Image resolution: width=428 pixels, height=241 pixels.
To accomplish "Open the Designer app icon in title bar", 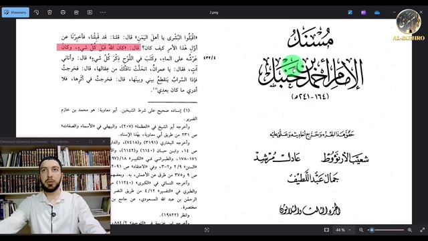I will click(x=350, y=12).
